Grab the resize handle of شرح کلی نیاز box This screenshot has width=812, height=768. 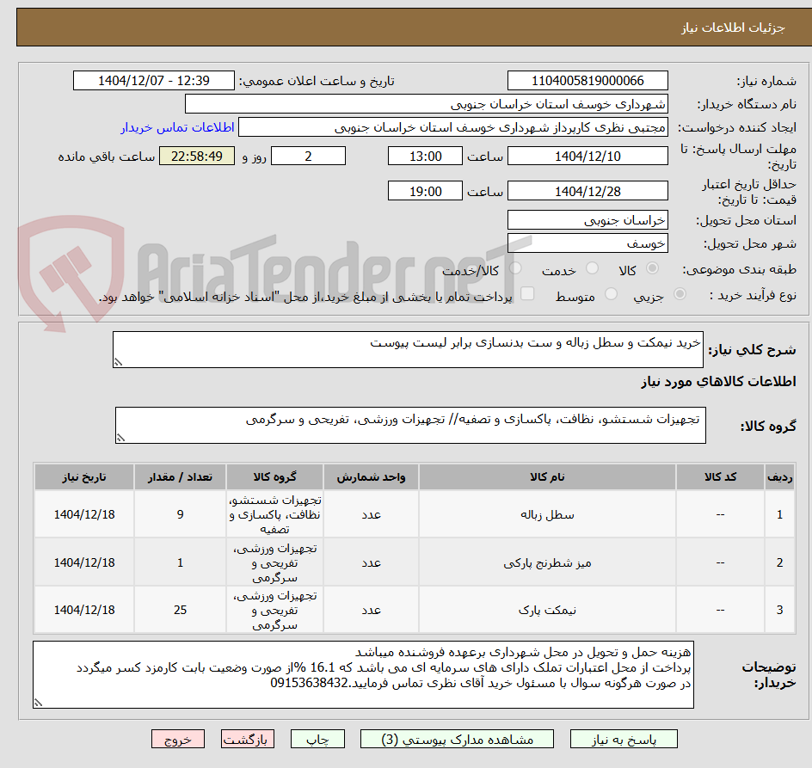click(118, 363)
